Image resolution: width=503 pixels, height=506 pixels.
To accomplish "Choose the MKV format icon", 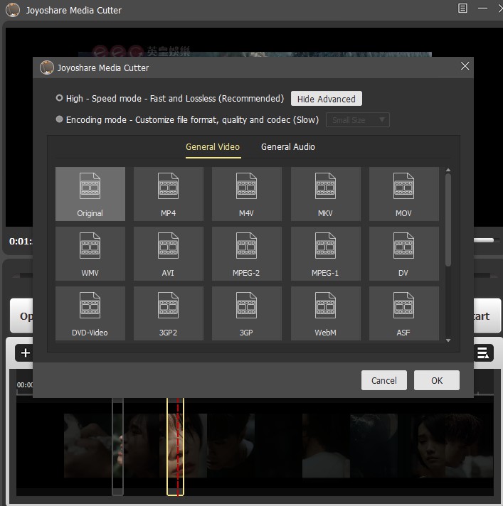I will point(325,194).
